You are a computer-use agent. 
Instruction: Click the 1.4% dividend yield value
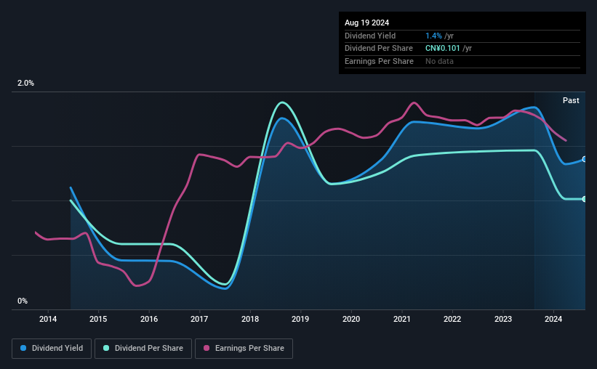[433, 36]
